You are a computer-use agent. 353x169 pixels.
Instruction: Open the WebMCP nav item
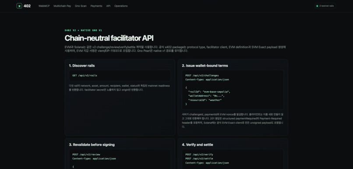click(44, 6)
